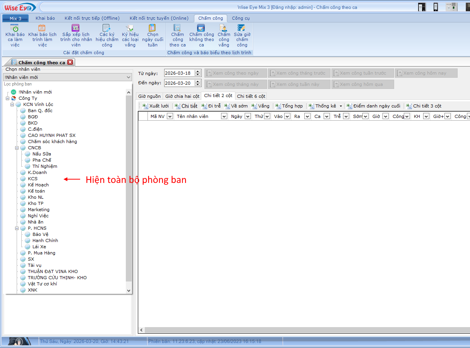Collapse the CNCB department node
The width and height of the screenshot is (470, 348).
tap(17, 148)
